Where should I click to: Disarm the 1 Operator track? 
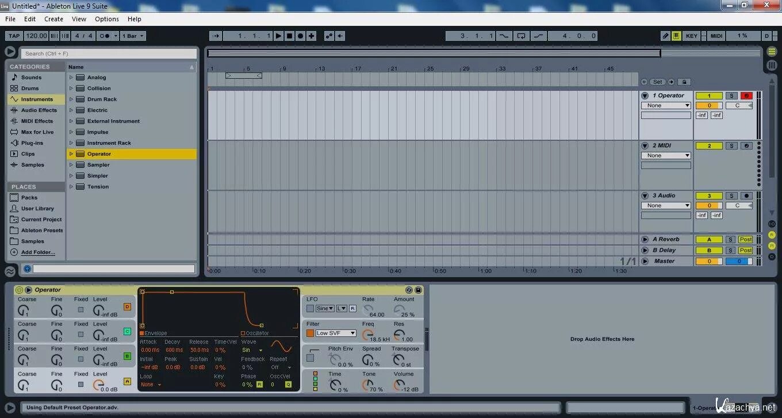[x=746, y=95]
